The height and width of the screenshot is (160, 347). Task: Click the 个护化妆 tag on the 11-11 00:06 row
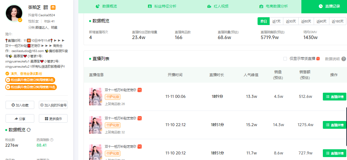click(x=113, y=97)
